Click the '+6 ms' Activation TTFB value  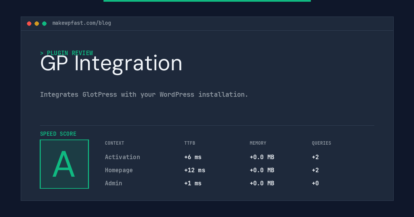pyautogui.click(x=193, y=157)
